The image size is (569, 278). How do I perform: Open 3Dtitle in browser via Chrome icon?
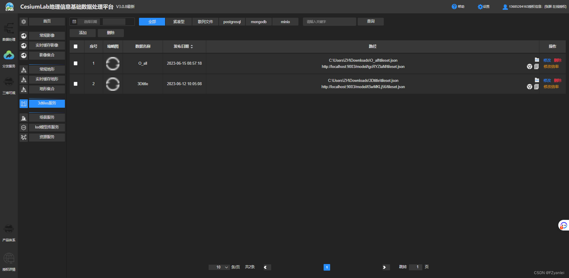pos(530,87)
